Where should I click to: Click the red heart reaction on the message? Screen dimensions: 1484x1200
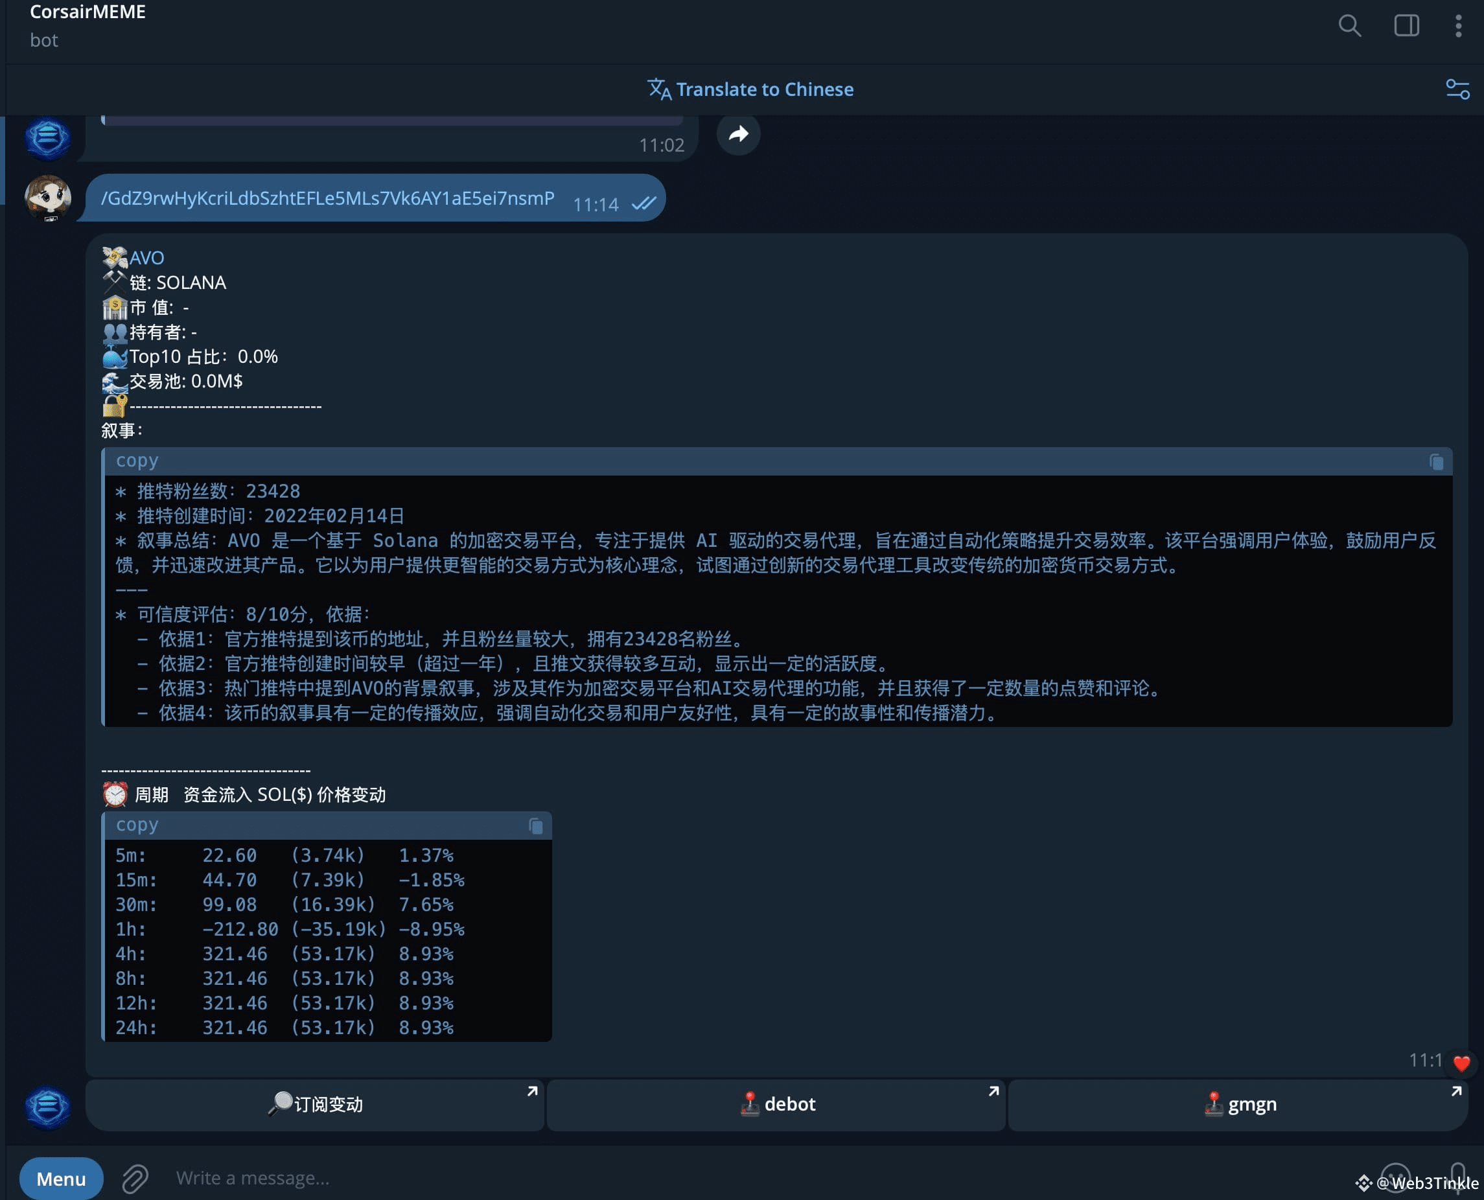(x=1461, y=1063)
